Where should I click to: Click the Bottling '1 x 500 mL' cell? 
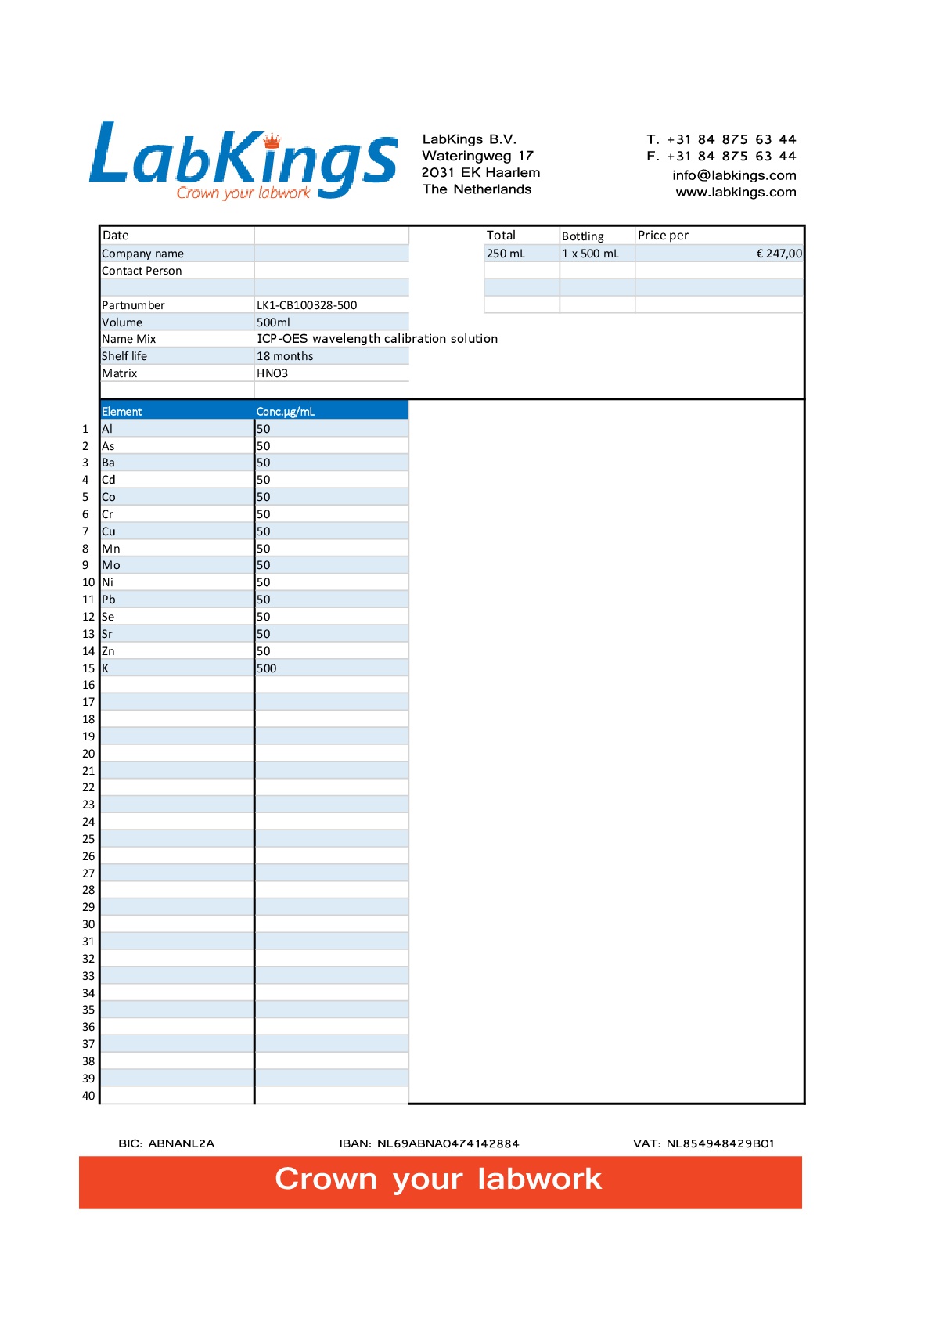click(x=597, y=254)
